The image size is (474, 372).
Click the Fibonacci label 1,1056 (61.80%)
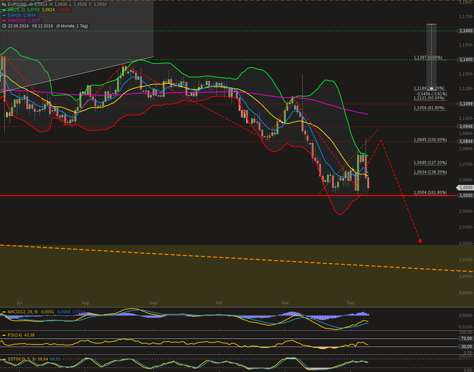pyautogui.click(x=429, y=108)
